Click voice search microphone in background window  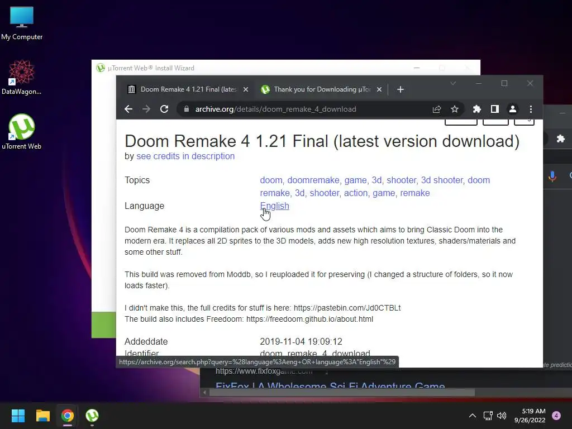(x=552, y=176)
